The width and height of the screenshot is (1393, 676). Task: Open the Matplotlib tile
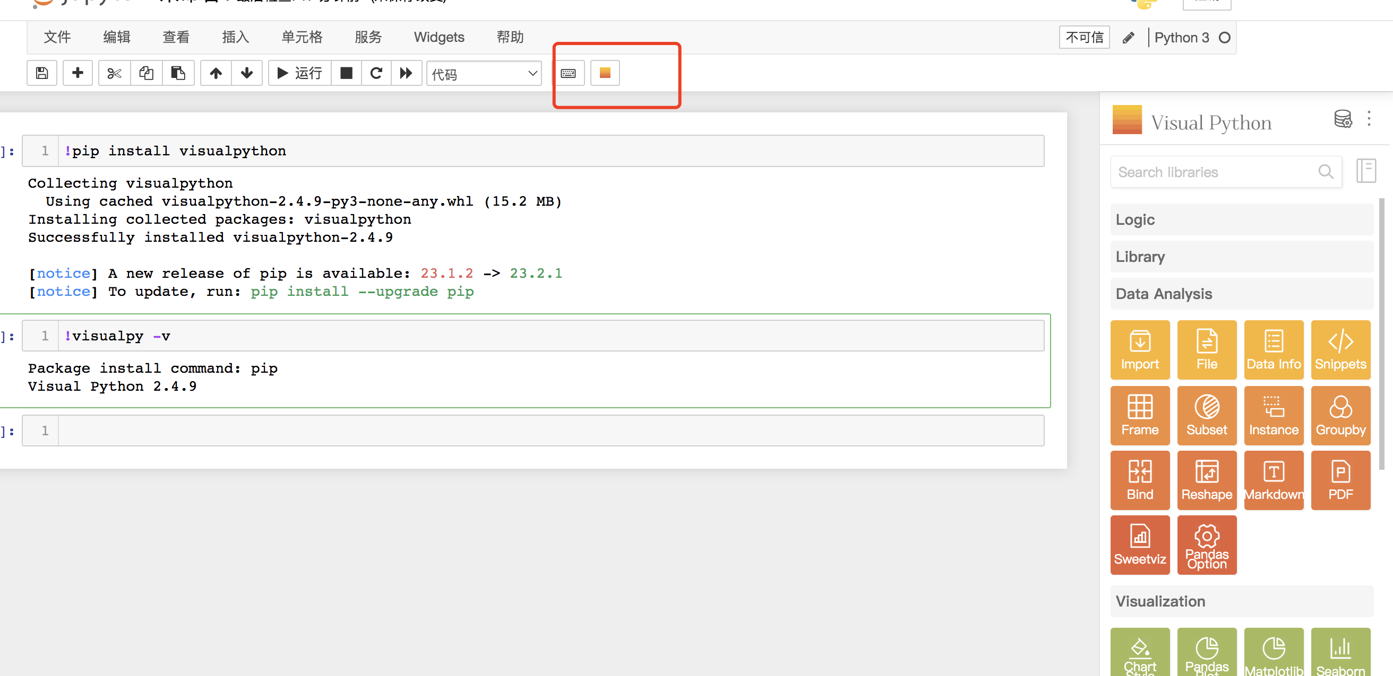pos(1274,652)
